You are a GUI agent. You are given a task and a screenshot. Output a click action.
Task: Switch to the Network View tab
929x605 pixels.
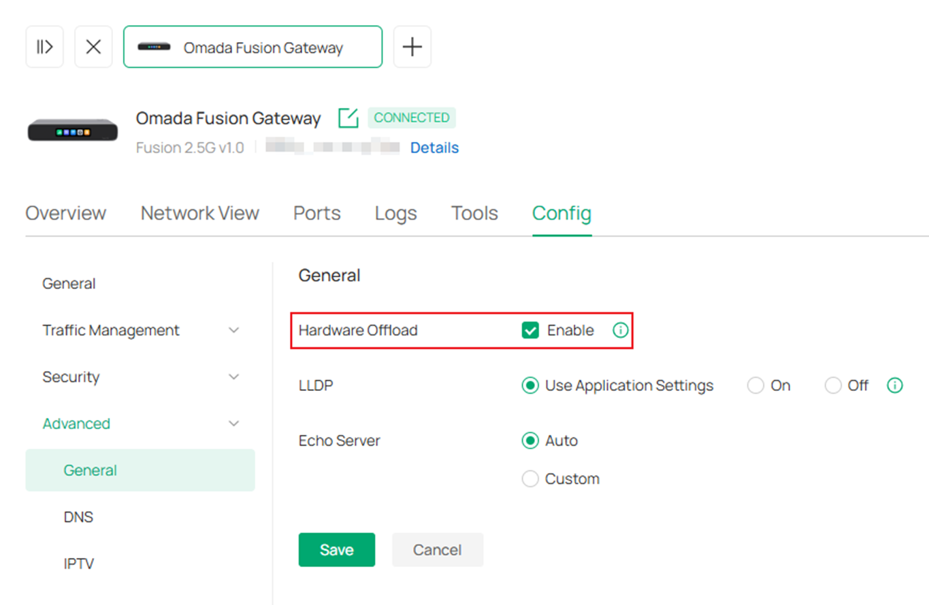point(200,213)
